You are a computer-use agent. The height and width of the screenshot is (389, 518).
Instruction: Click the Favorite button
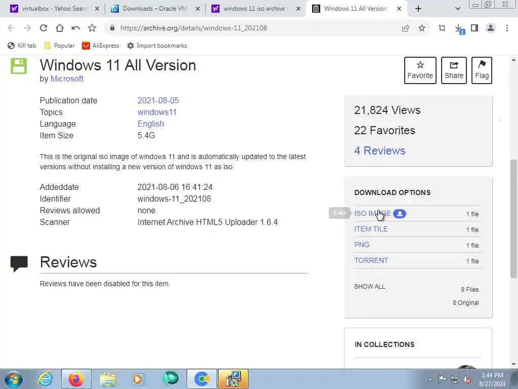[420, 70]
